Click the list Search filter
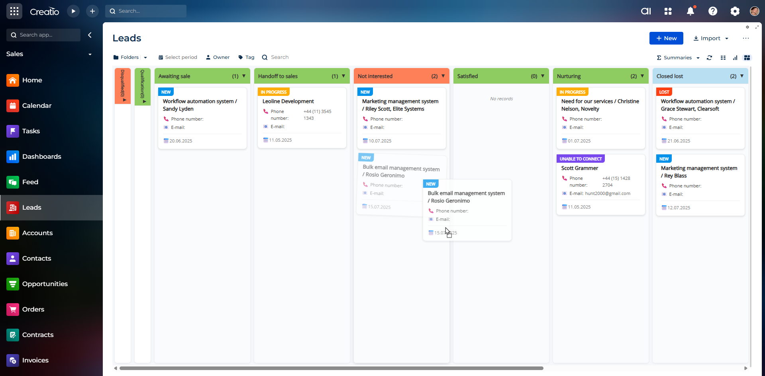The image size is (765, 376). [275, 57]
